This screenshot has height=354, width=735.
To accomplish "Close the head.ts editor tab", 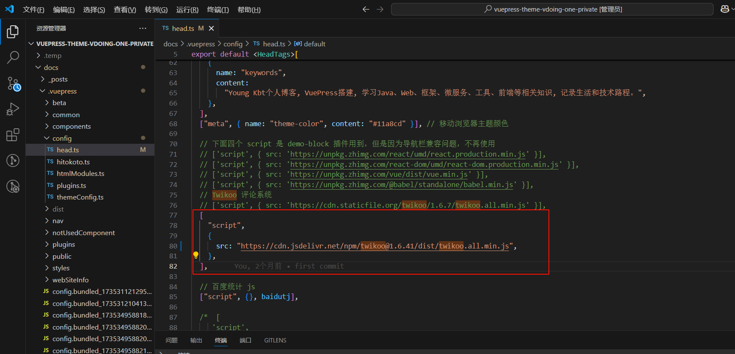I will 211,28.
